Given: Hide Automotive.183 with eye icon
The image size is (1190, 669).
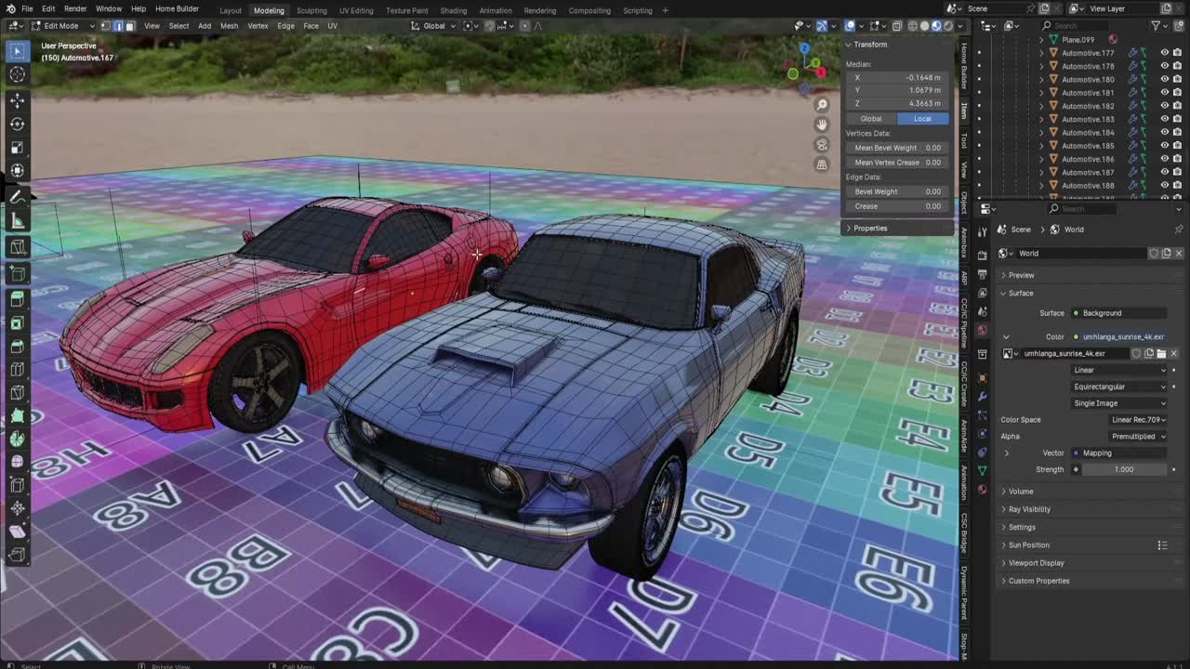Looking at the screenshot, I should [x=1164, y=119].
